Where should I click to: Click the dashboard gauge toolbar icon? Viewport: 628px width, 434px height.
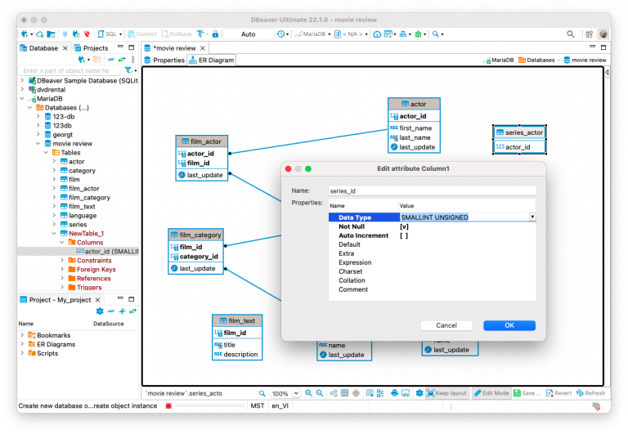(377, 34)
